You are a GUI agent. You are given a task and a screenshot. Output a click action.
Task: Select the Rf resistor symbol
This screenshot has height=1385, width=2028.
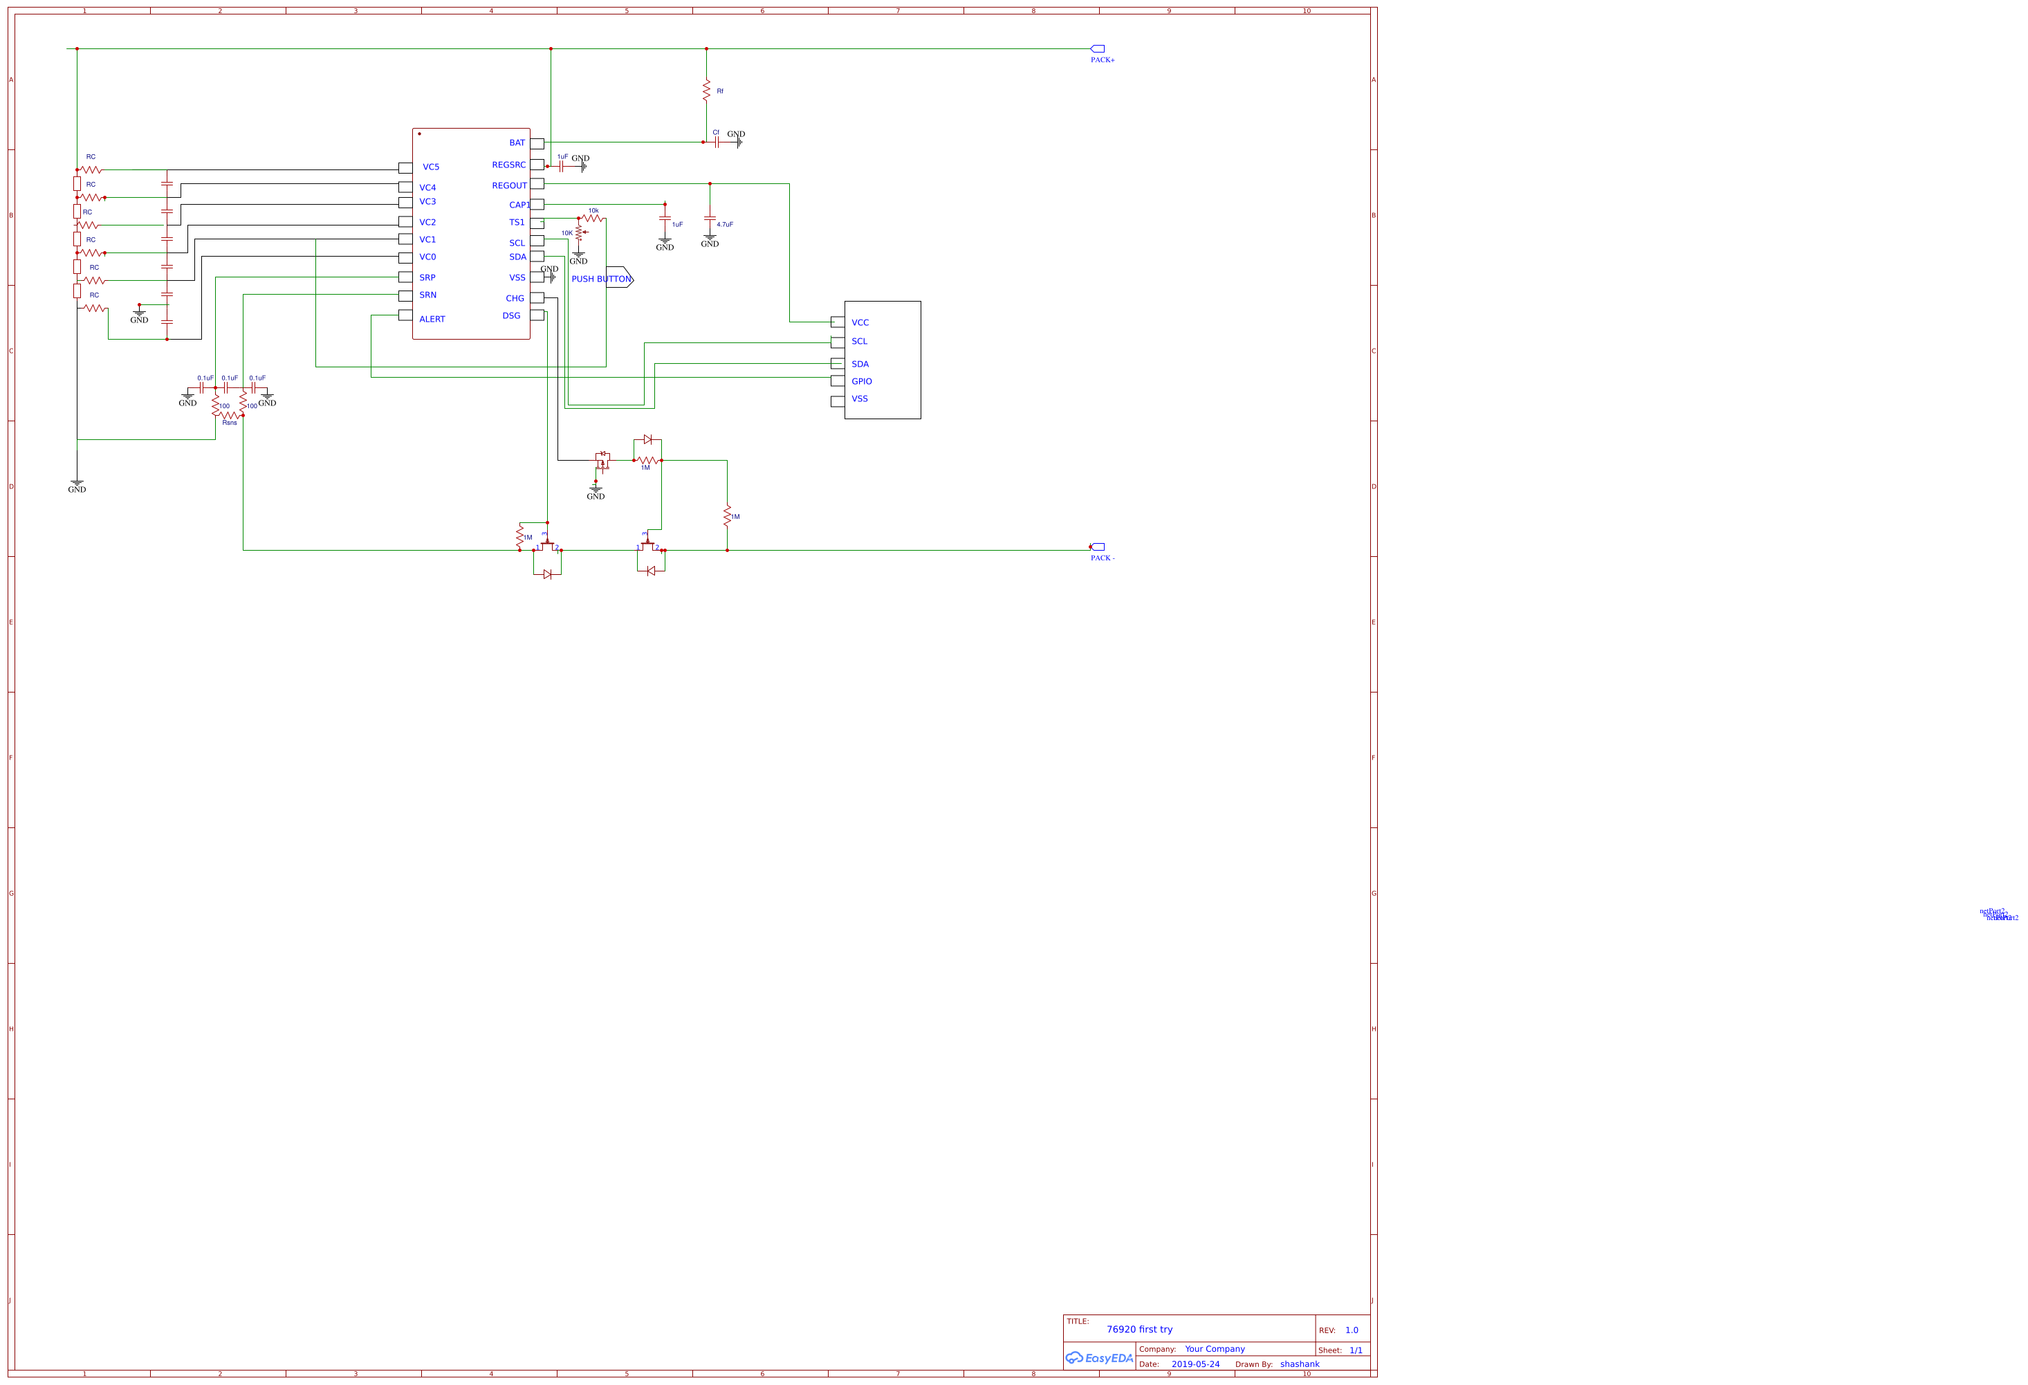point(707,90)
